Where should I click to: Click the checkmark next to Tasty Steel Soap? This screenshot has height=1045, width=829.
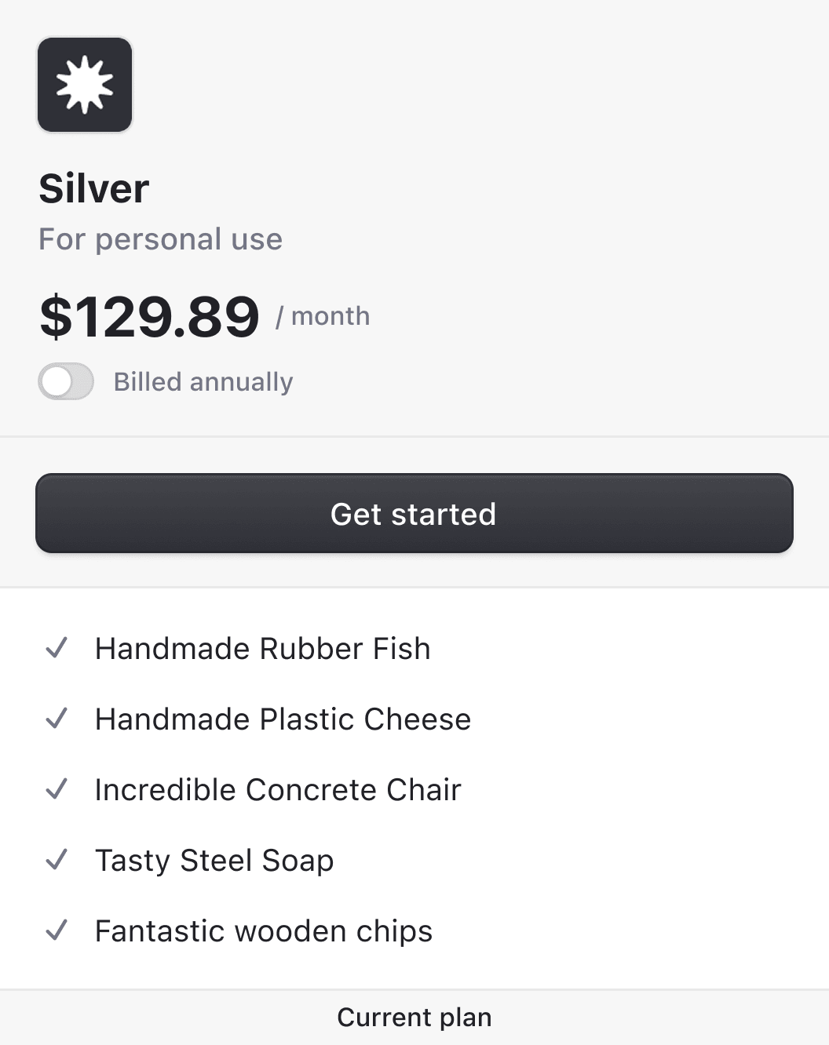click(x=57, y=860)
